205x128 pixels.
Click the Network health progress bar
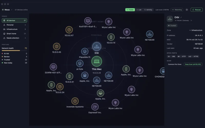pos(14,50)
